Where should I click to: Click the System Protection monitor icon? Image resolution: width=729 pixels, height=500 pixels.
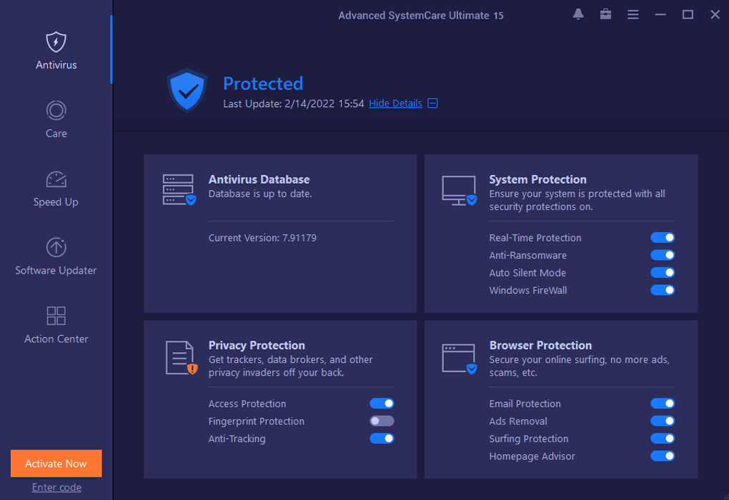point(459,191)
